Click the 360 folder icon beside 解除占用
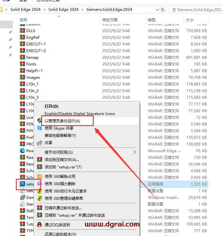This screenshot has width=223, height=236. [x=40, y=176]
